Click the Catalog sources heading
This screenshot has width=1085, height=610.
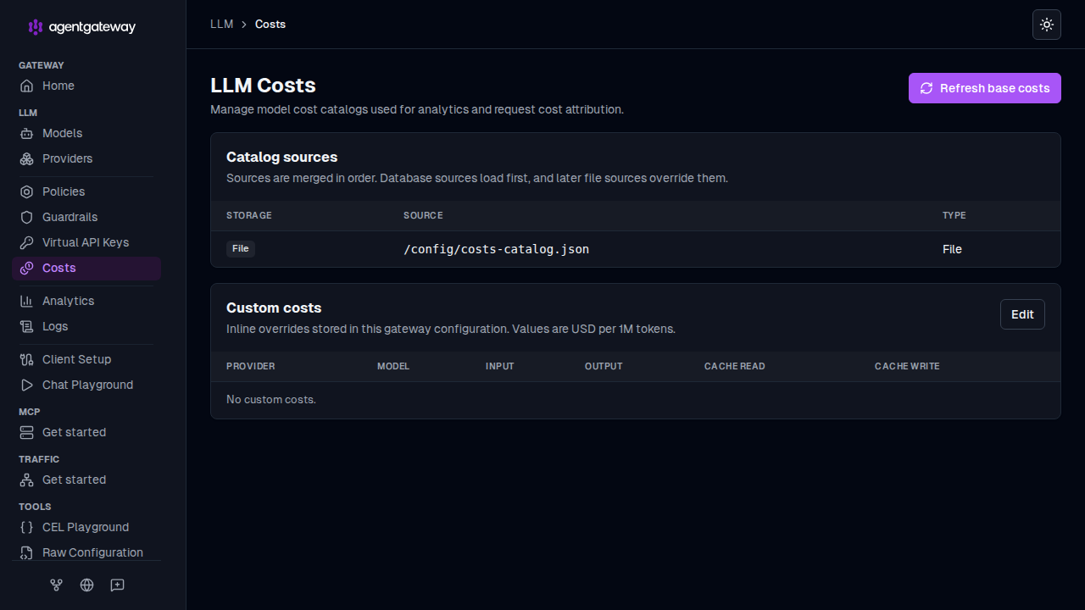coord(282,157)
